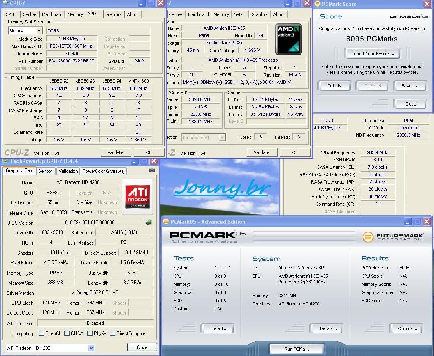Open the Graphics tab in left CPU-Z window
The height and width of the screenshot is (356, 434).
(114, 14)
